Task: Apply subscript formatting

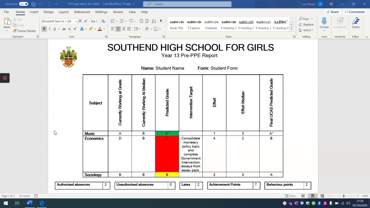Action: [x=69, y=29]
